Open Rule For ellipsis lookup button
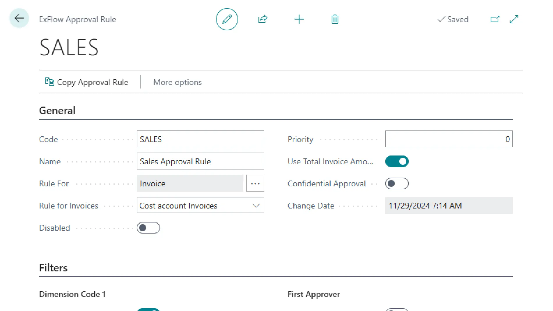 pos(255,183)
